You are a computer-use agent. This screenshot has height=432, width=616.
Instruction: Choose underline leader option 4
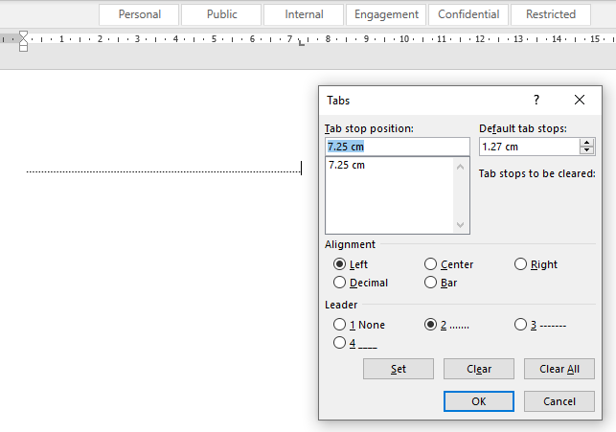coord(340,343)
